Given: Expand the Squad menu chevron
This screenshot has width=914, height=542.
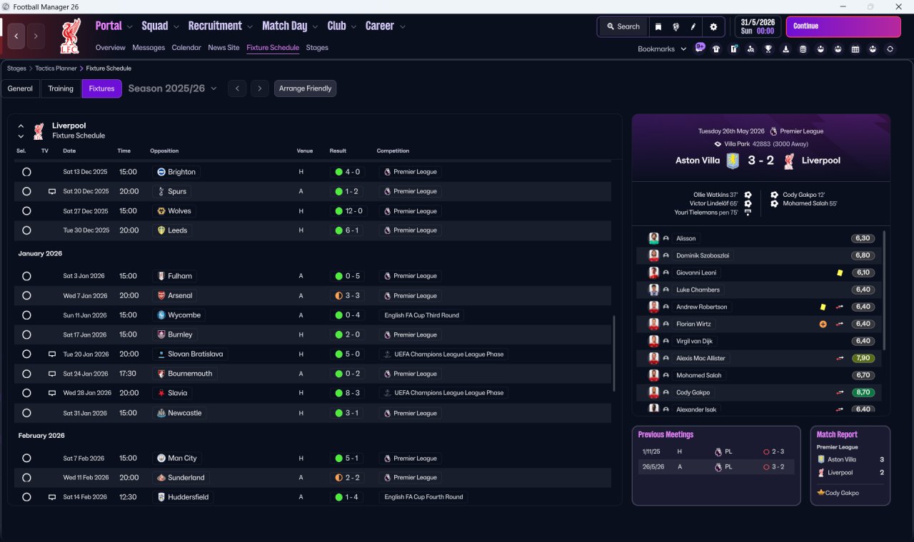Looking at the screenshot, I should pyautogui.click(x=176, y=27).
